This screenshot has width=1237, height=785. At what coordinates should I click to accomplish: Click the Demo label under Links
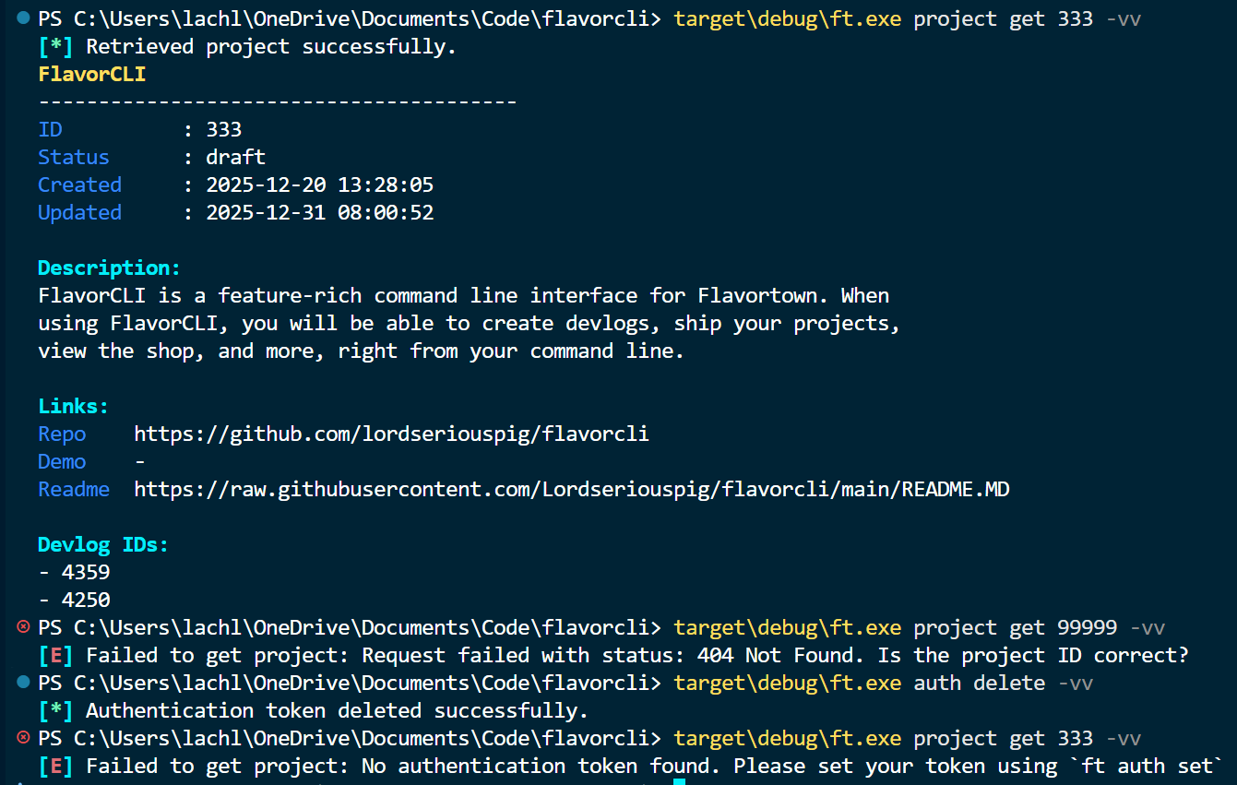pyautogui.click(x=62, y=462)
